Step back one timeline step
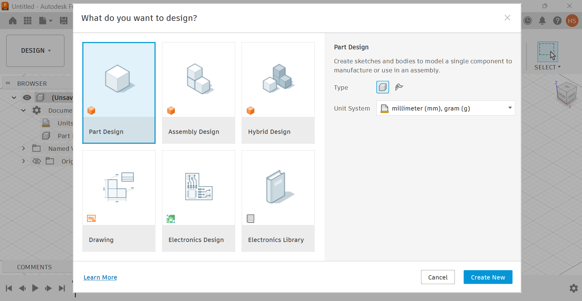582x301 pixels. point(22,288)
